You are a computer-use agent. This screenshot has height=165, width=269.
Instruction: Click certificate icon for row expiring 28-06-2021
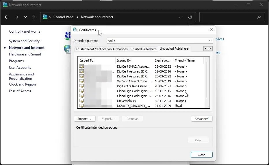81,86
